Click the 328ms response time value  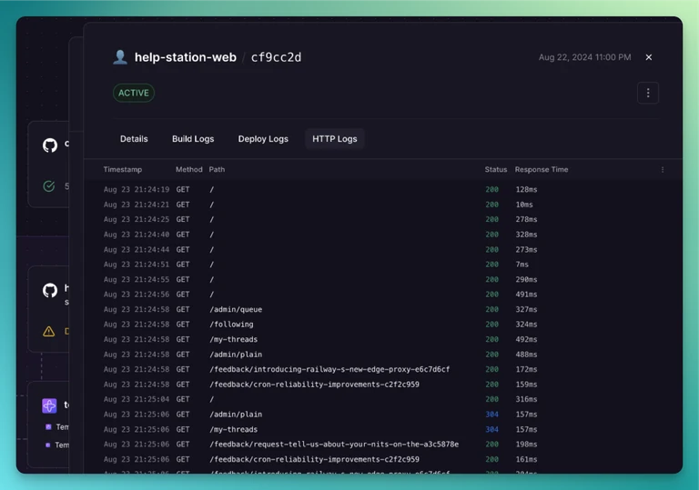pos(526,235)
